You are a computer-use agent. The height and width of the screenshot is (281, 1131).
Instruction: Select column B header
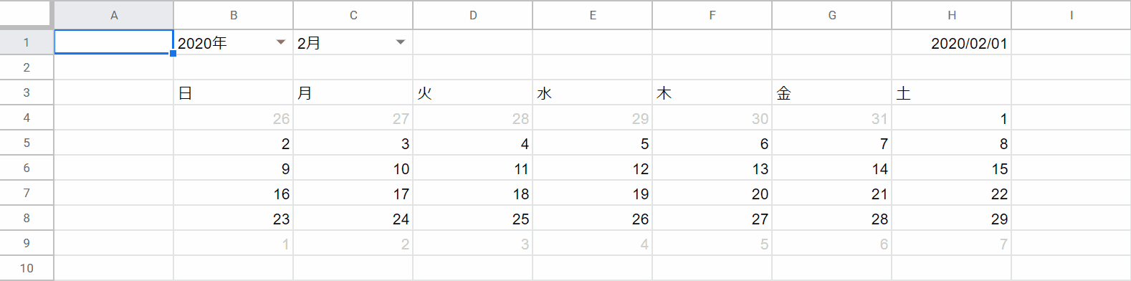[x=234, y=15]
